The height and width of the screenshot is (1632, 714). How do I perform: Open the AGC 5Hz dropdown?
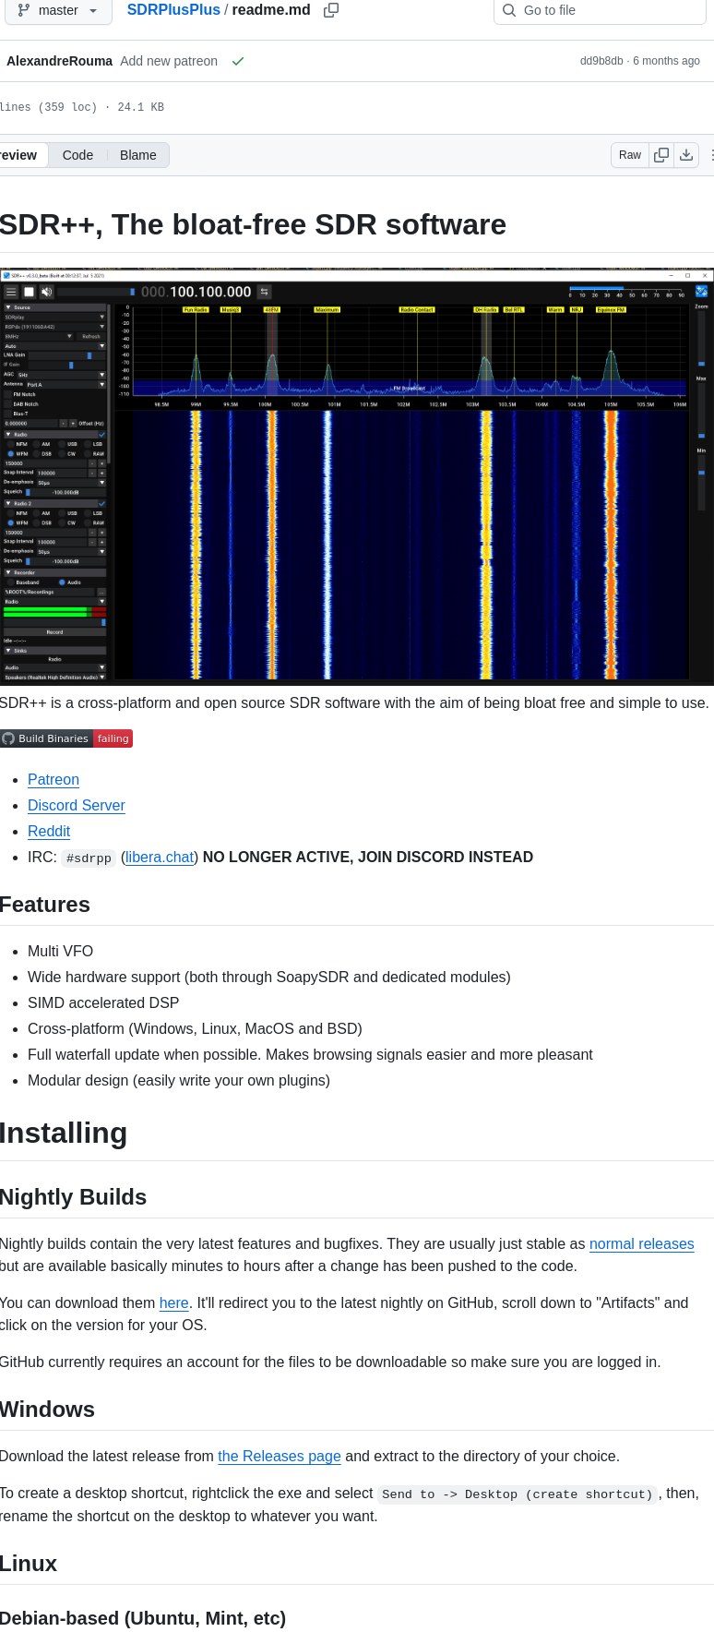coord(62,375)
